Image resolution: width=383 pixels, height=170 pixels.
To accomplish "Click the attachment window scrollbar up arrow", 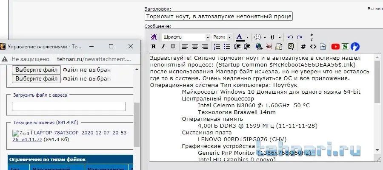I will [137, 69].
